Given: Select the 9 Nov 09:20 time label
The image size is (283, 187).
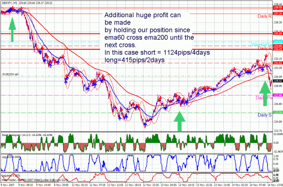Looking at the screenshot, I should (26, 185).
